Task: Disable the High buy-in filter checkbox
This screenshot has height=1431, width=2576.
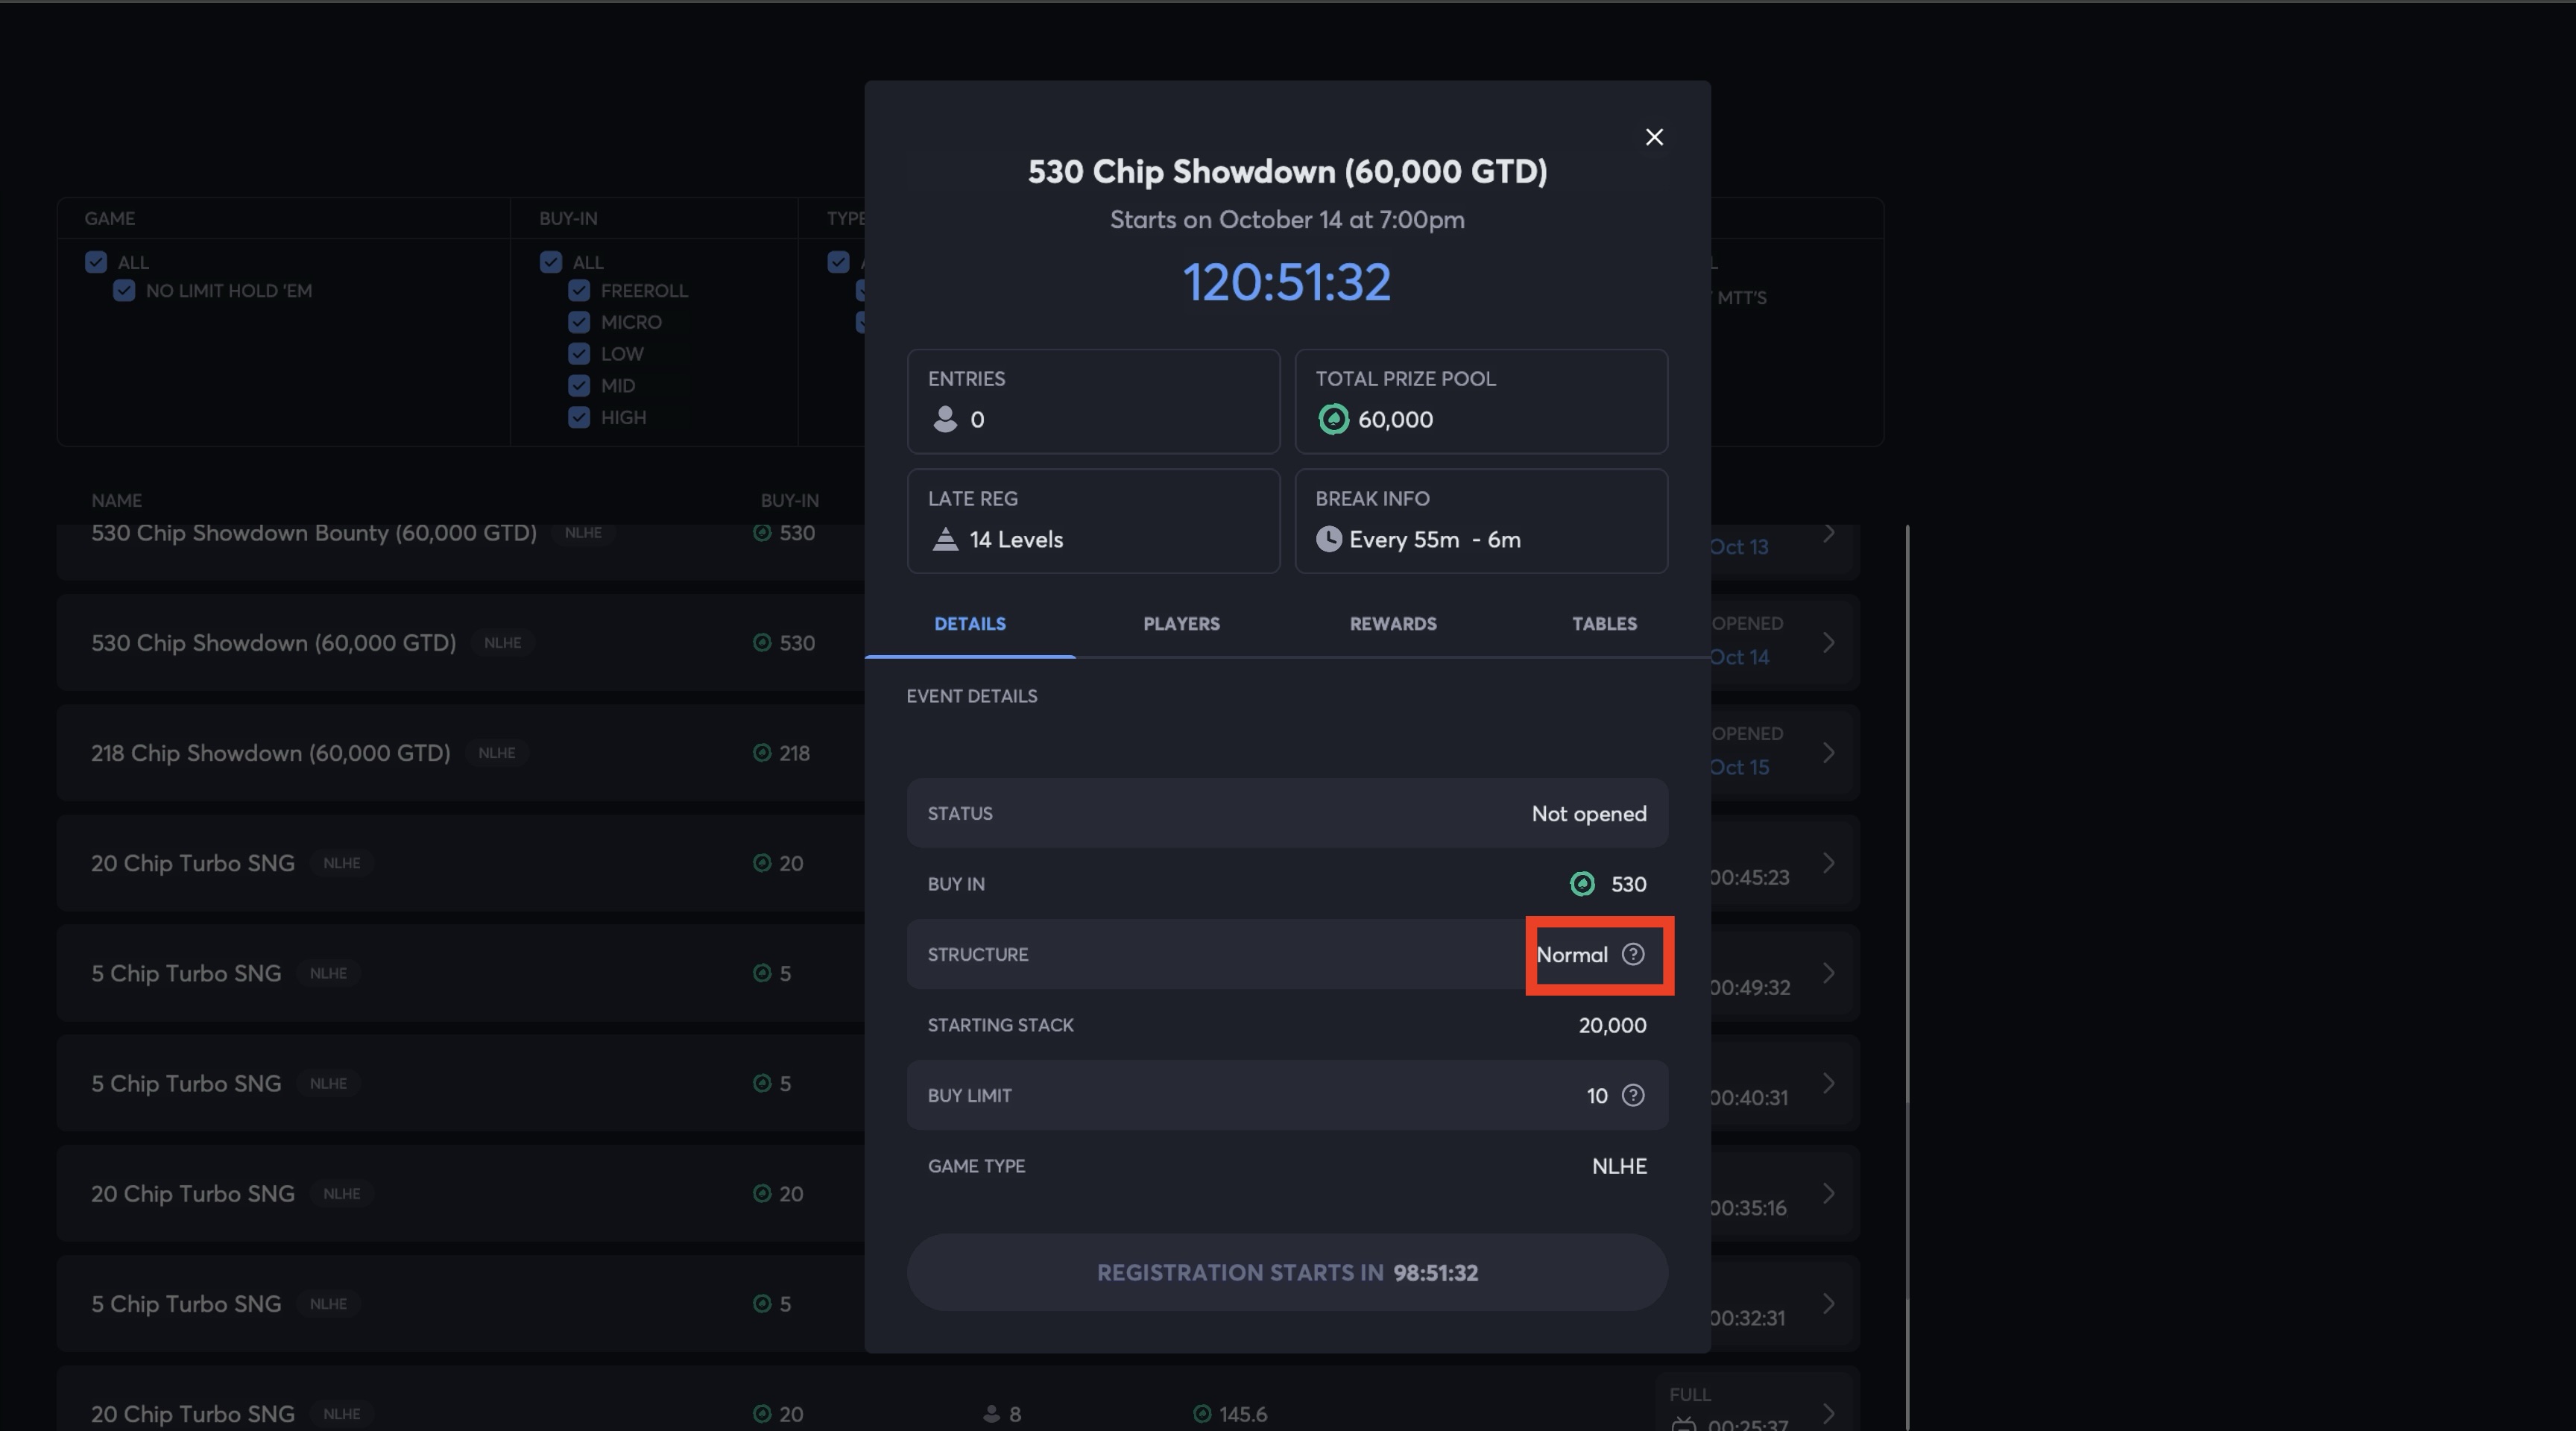Action: click(579, 417)
